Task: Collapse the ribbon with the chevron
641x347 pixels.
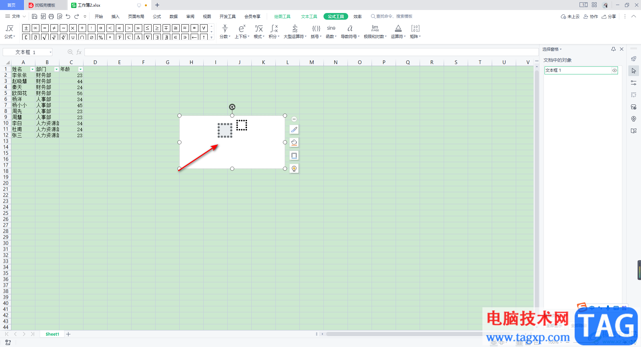Action: pos(633,16)
